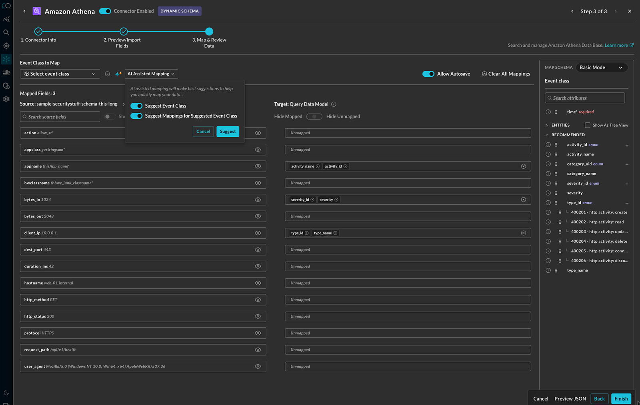Click the AI sparkle icon near AI Assisted Mapping
Viewport: 640px width, 405px height.
(x=118, y=74)
